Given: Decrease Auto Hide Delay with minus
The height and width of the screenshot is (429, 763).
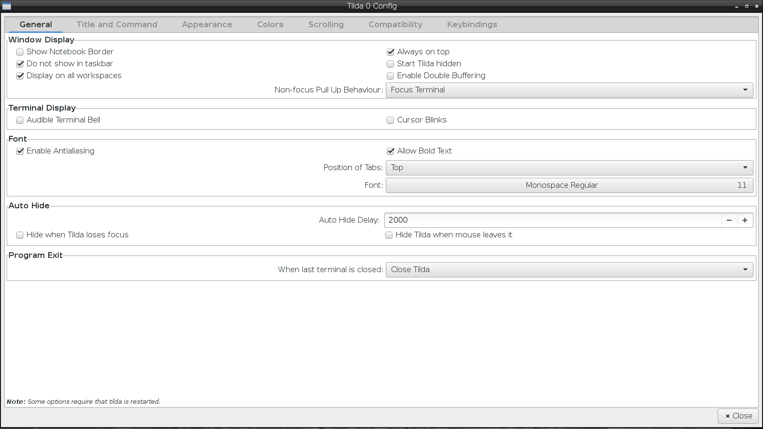Looking at the screenshot, I should 729,220.
